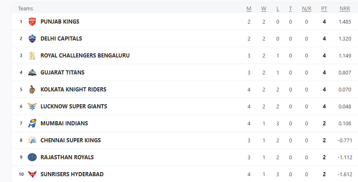This screenshot has width=358, height=182.
Task: Click the Sunrisers Hyderabad team logo
Action: 32,174
